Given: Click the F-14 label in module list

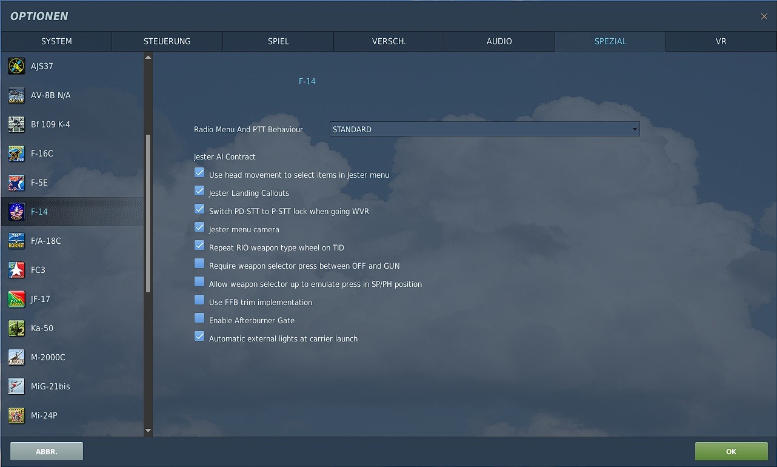Looking at the screenshot, I should point(39,212).
